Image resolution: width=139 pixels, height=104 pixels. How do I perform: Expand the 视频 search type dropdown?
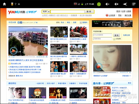49,12
